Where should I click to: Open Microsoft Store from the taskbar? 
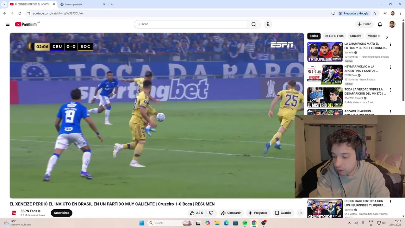click(235, 223)
